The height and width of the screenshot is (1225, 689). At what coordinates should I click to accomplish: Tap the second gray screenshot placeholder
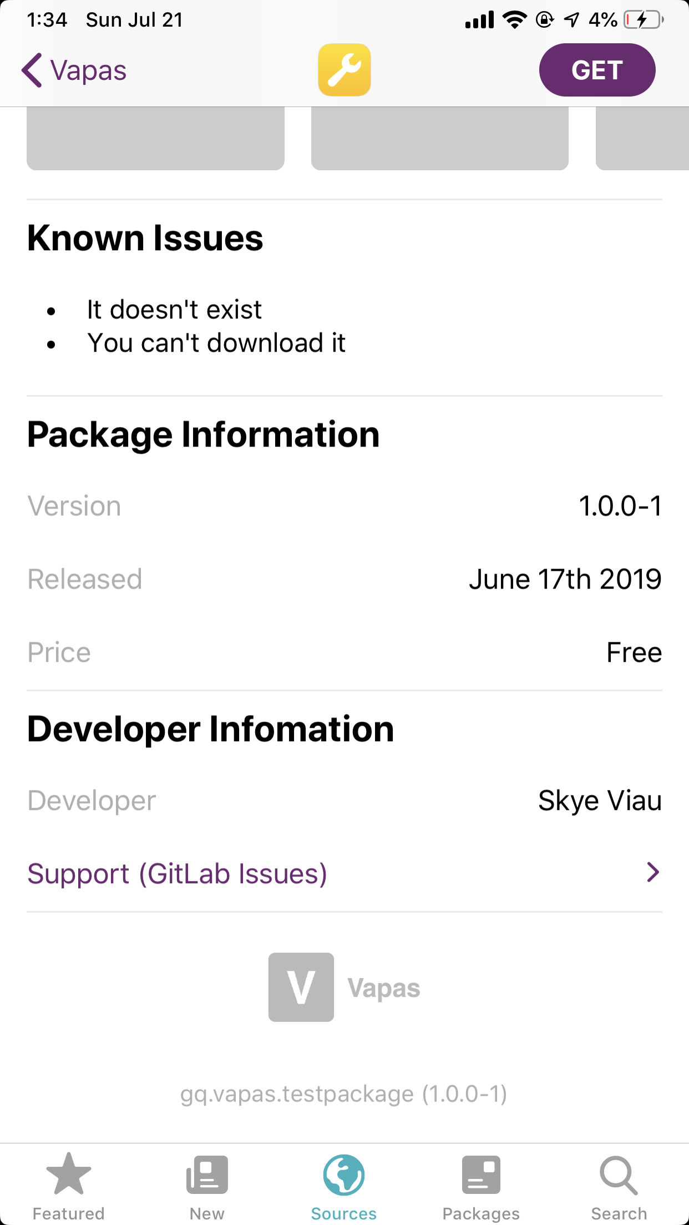(439, 138)
